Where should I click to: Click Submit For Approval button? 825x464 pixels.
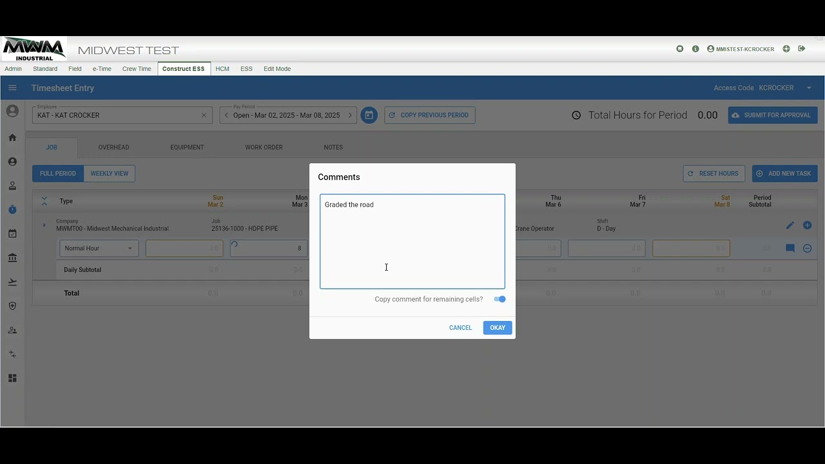(773, 115)
